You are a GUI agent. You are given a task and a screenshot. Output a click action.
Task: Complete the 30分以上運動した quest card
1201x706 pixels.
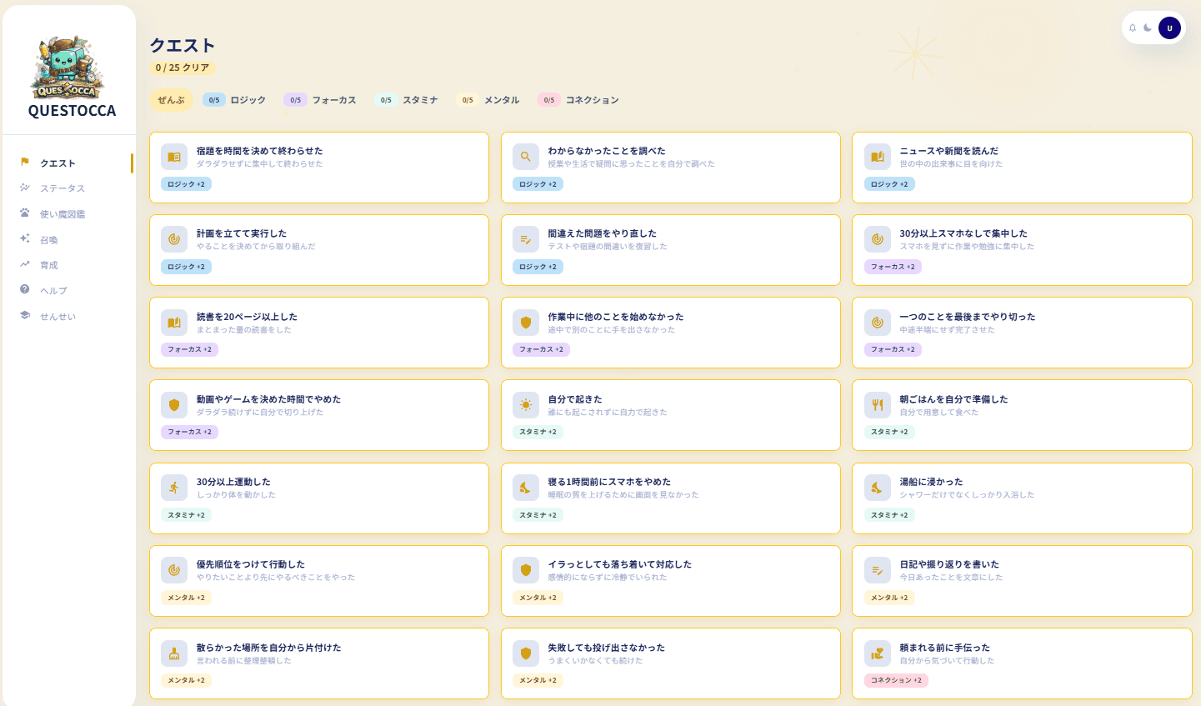click(x=318, y=498)
